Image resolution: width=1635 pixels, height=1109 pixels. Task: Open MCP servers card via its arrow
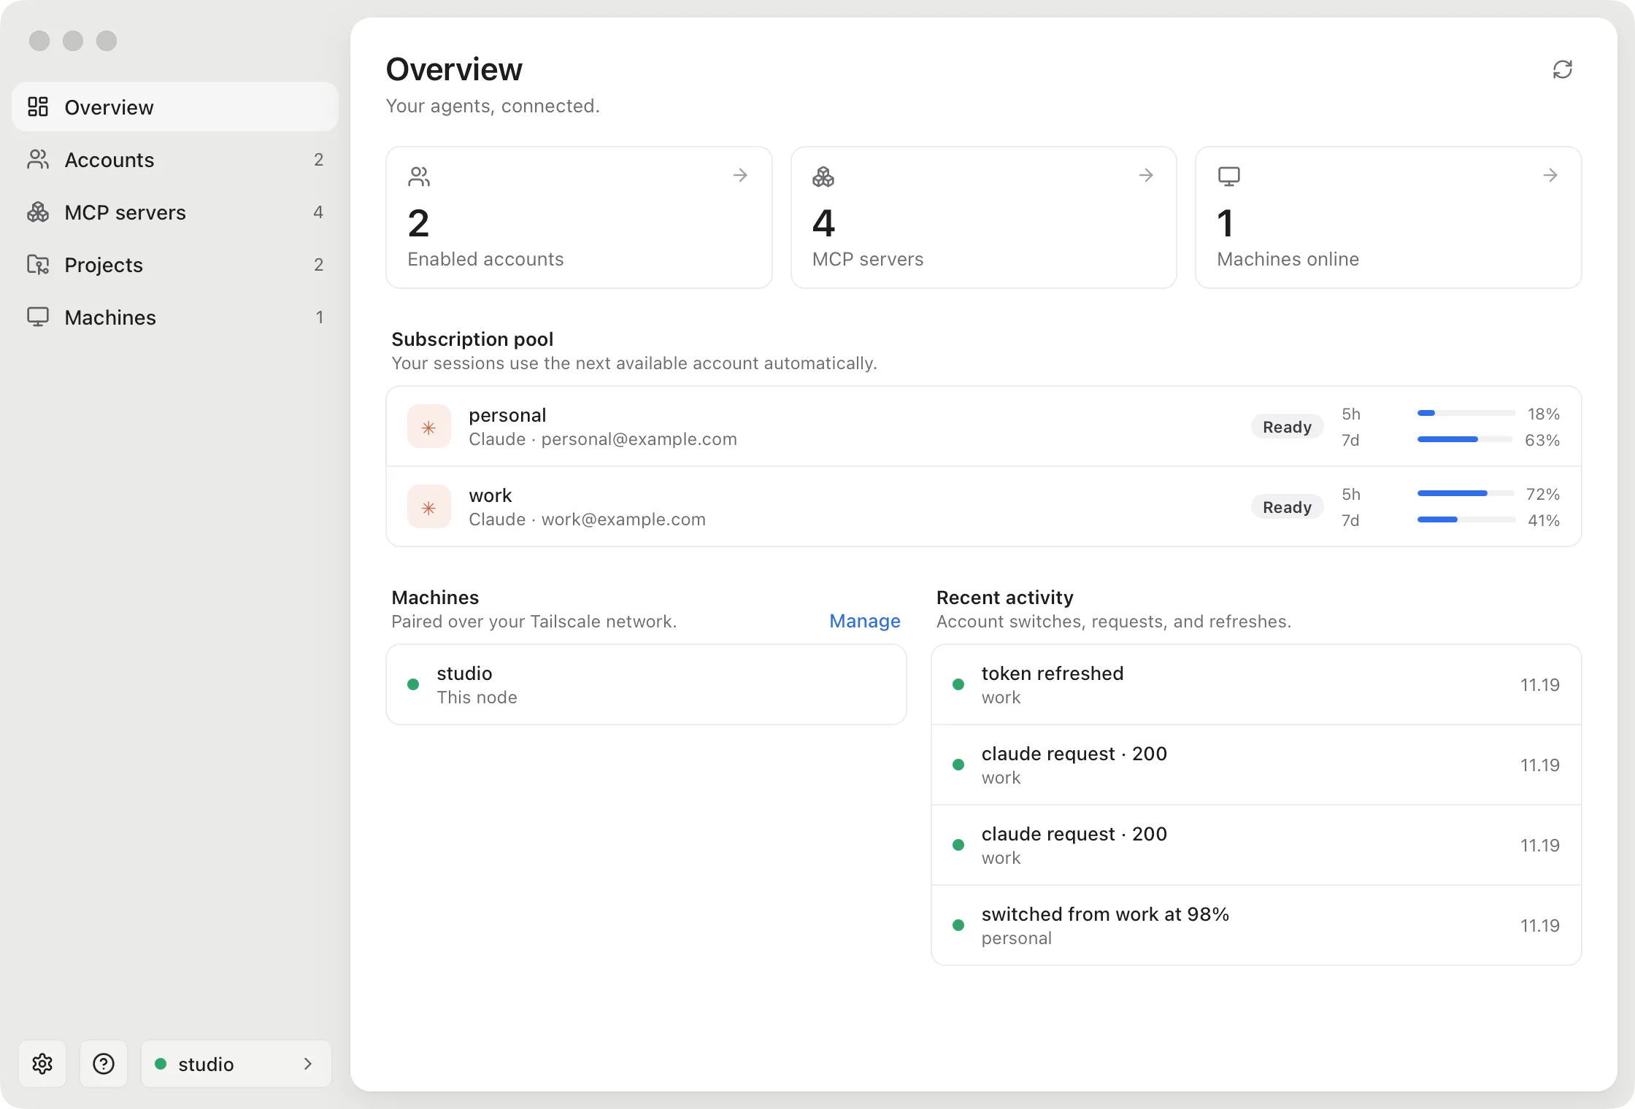(1146, 175)
